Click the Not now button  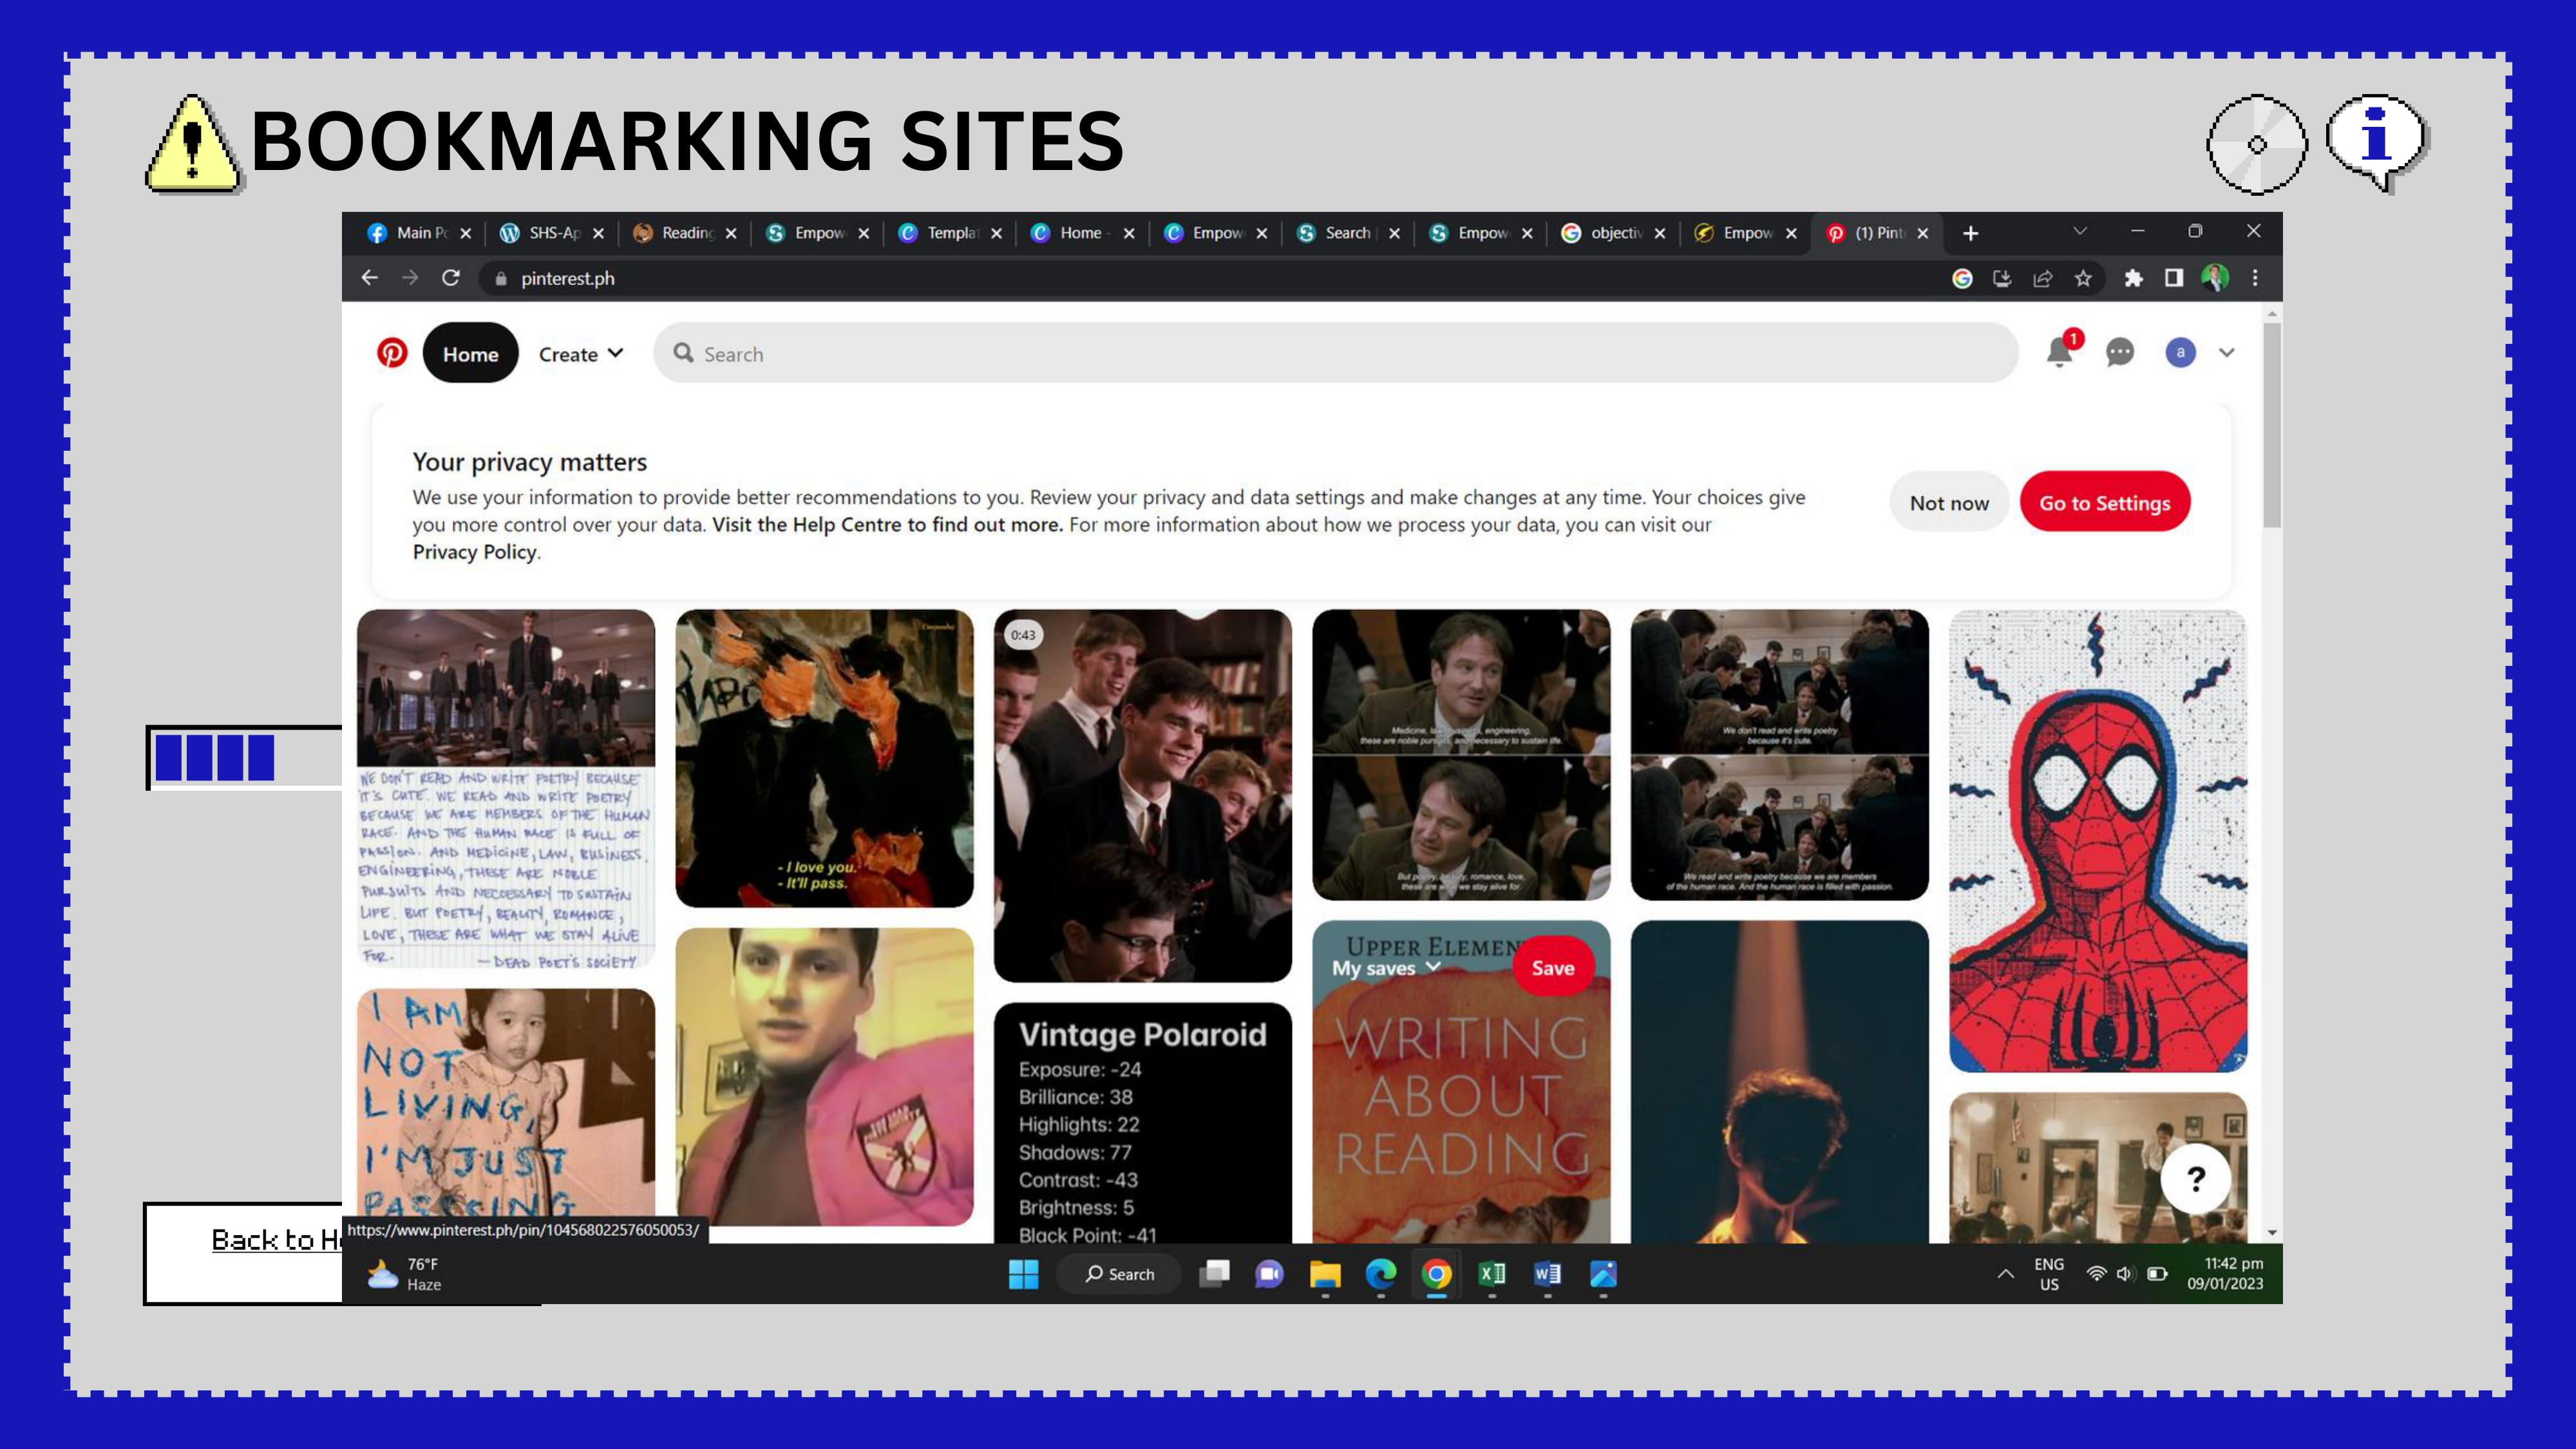point(1948,503)
